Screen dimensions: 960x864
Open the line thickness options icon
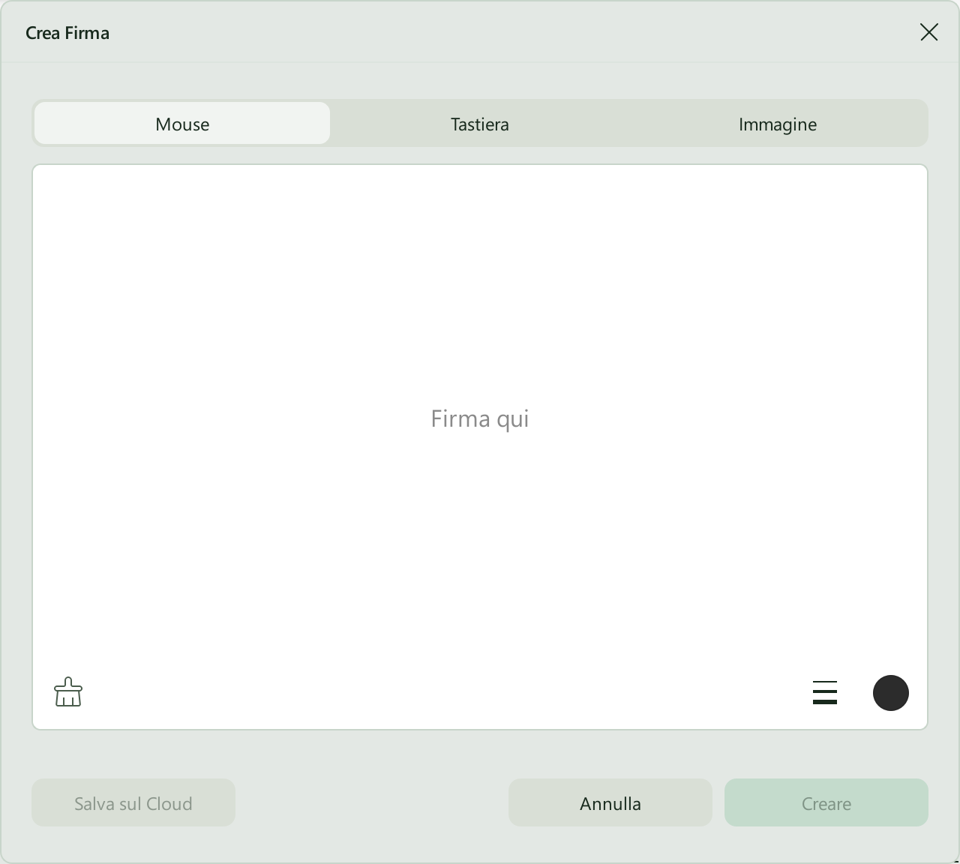coord(825,692)
